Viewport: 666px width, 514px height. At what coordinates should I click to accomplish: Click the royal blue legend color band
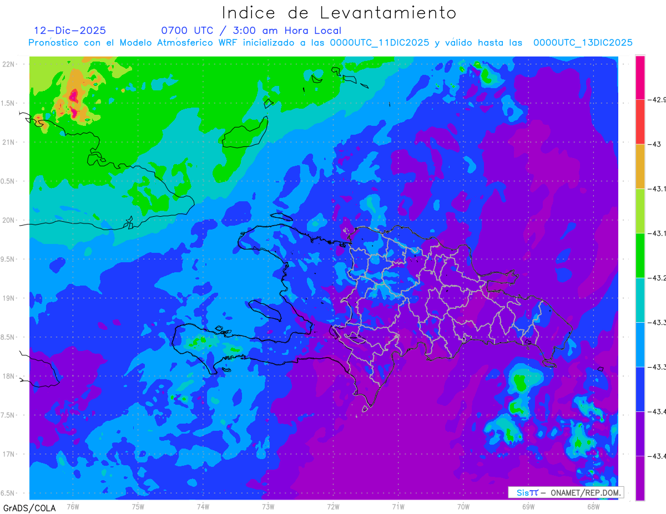click(640, 389)
